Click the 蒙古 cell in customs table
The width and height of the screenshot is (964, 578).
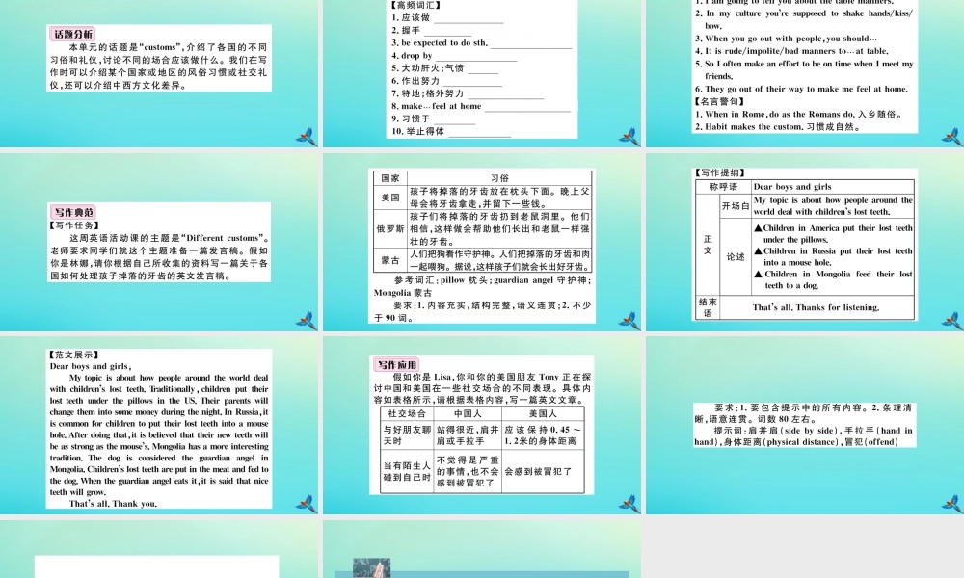[390, 260]
